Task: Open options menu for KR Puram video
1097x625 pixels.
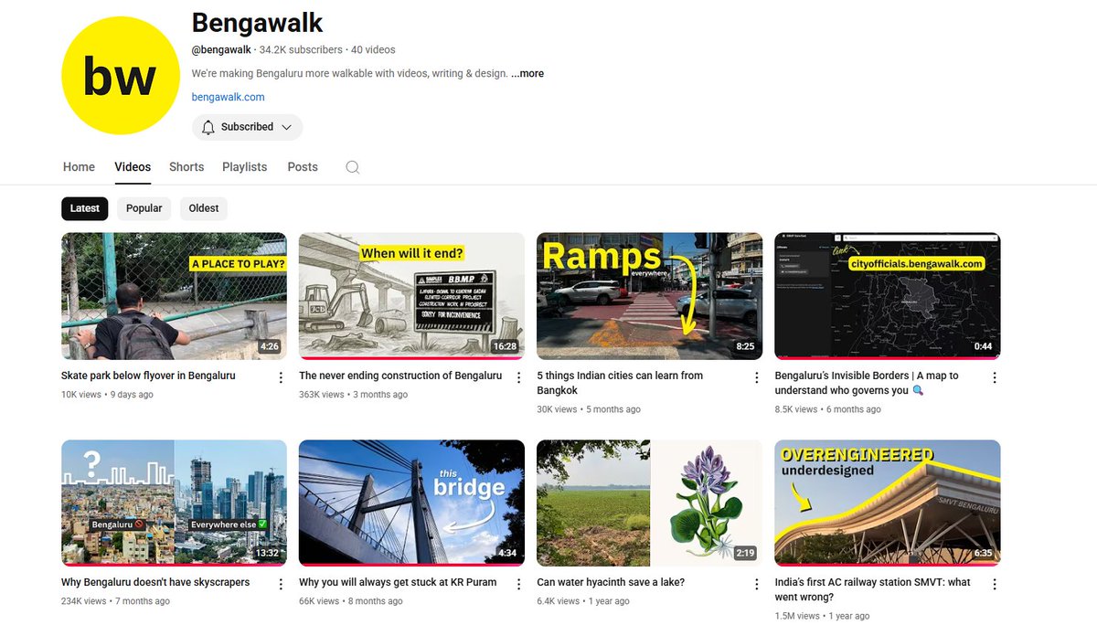Action: [x=518, y=584]
